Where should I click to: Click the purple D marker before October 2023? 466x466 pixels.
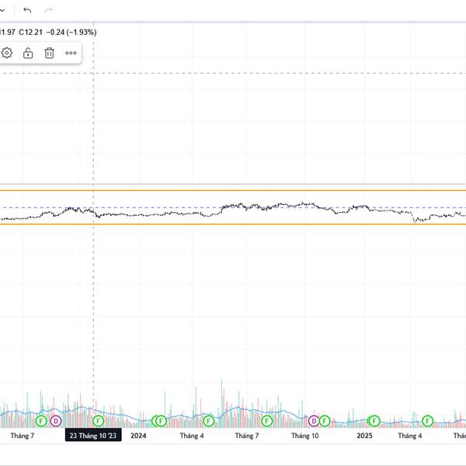[56, 421]
